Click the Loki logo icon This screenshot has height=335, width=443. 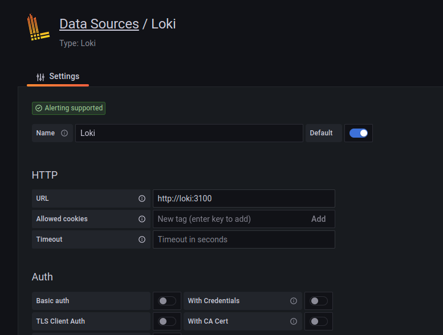[x=38, y=27]
